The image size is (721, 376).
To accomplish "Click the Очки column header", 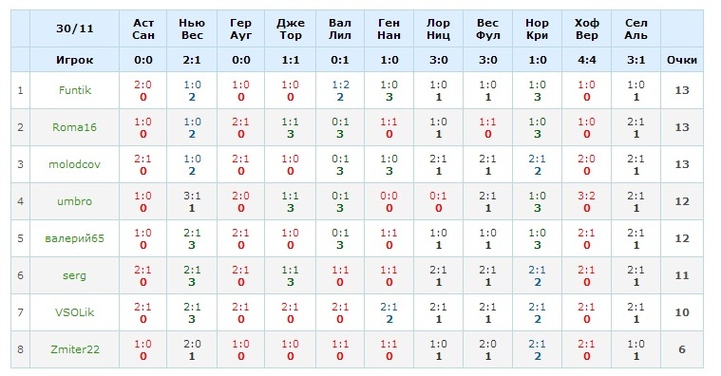I will point(682,60).
